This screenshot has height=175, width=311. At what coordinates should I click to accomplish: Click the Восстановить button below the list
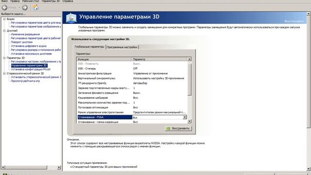point(178,128)
